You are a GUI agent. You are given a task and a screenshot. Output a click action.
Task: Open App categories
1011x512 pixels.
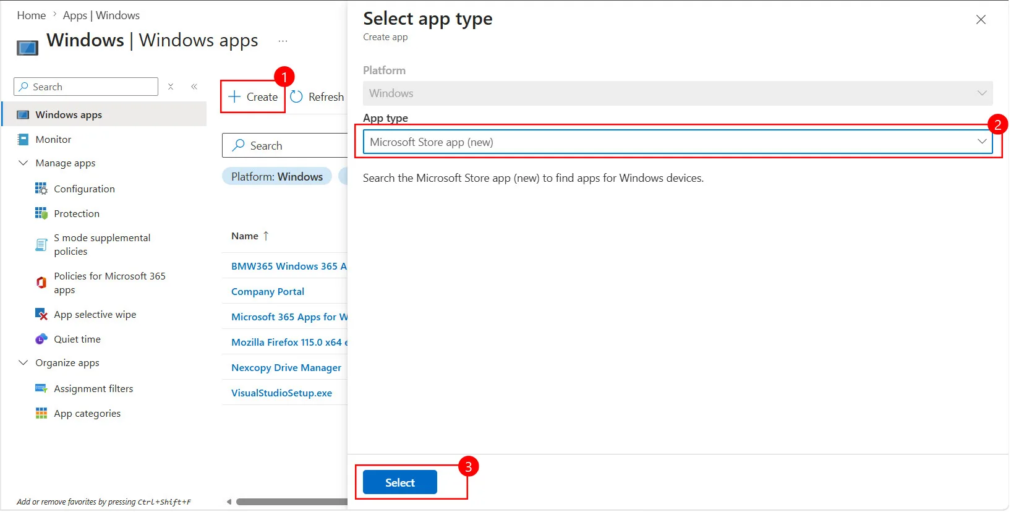pyautogui.click(x=87, y=414)
